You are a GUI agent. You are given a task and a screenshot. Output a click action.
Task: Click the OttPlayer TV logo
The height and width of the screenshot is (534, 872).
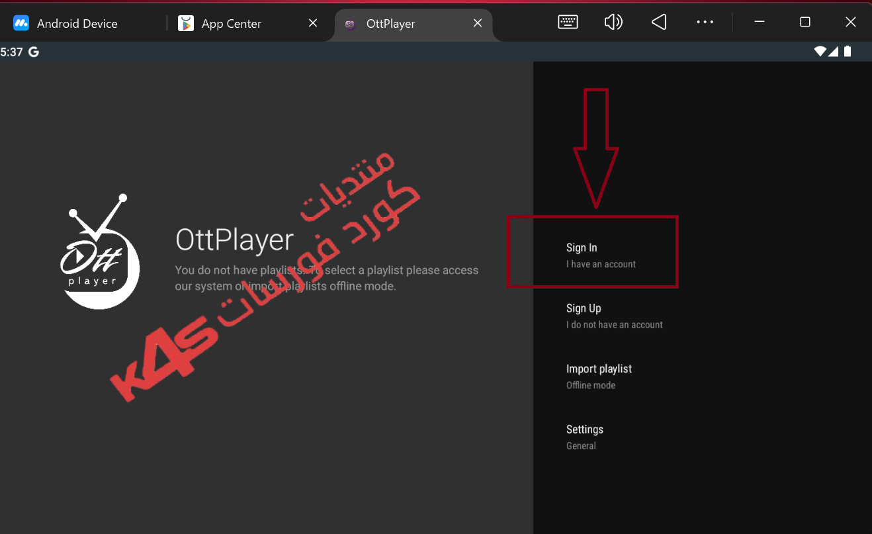point(100,251)
